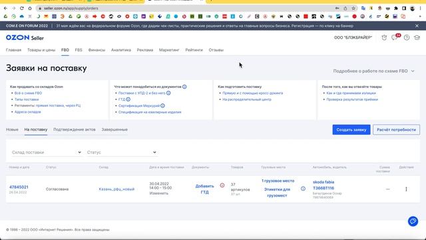
Task: Open the notifications icon next to company name
Action: 384,38
